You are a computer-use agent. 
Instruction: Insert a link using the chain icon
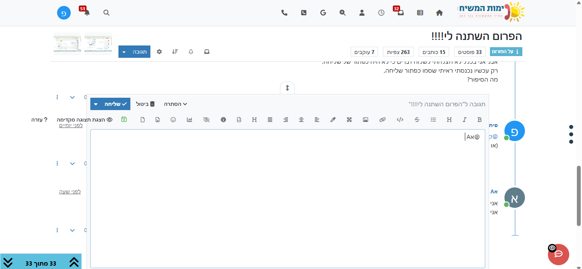coord(382,120)
